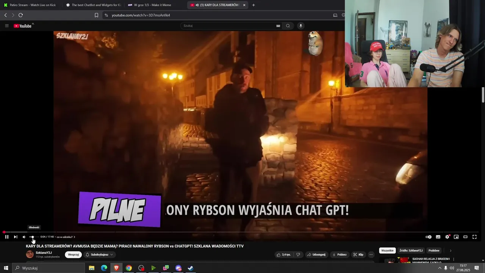The width and height of the screenshot is (485, 273).
Task: Select the Podobne filter chip
Action: tap(434, 251)
